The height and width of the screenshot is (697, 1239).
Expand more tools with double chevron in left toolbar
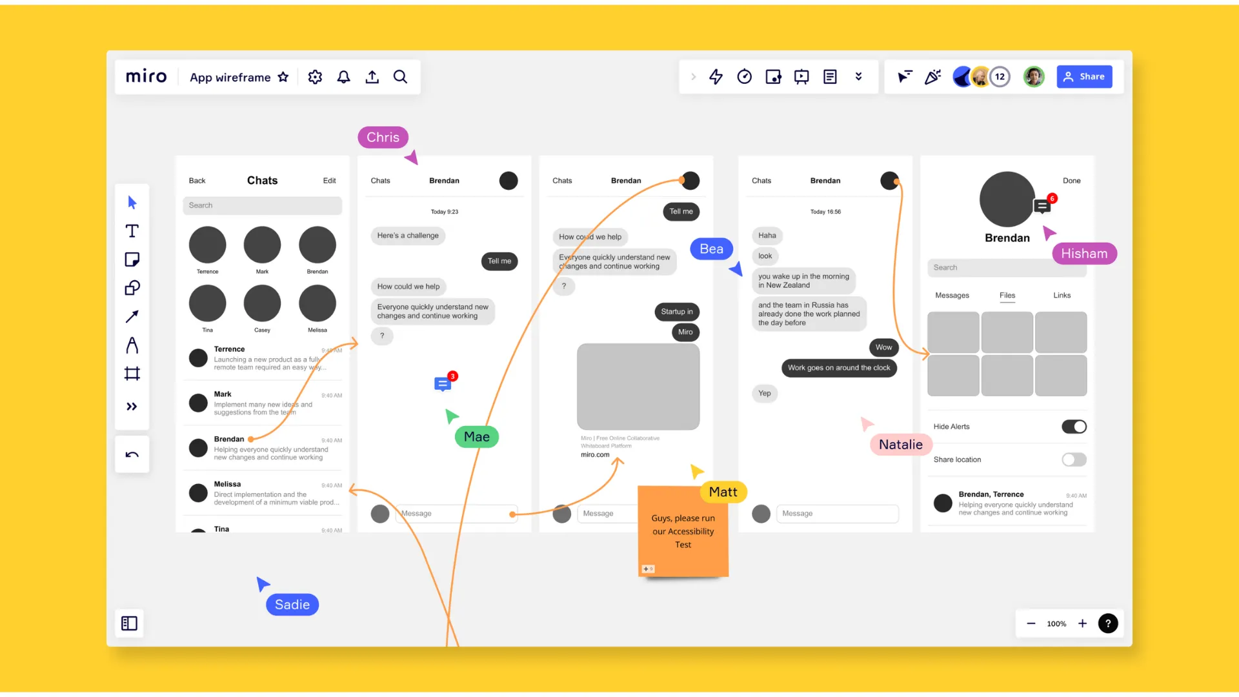132,407
